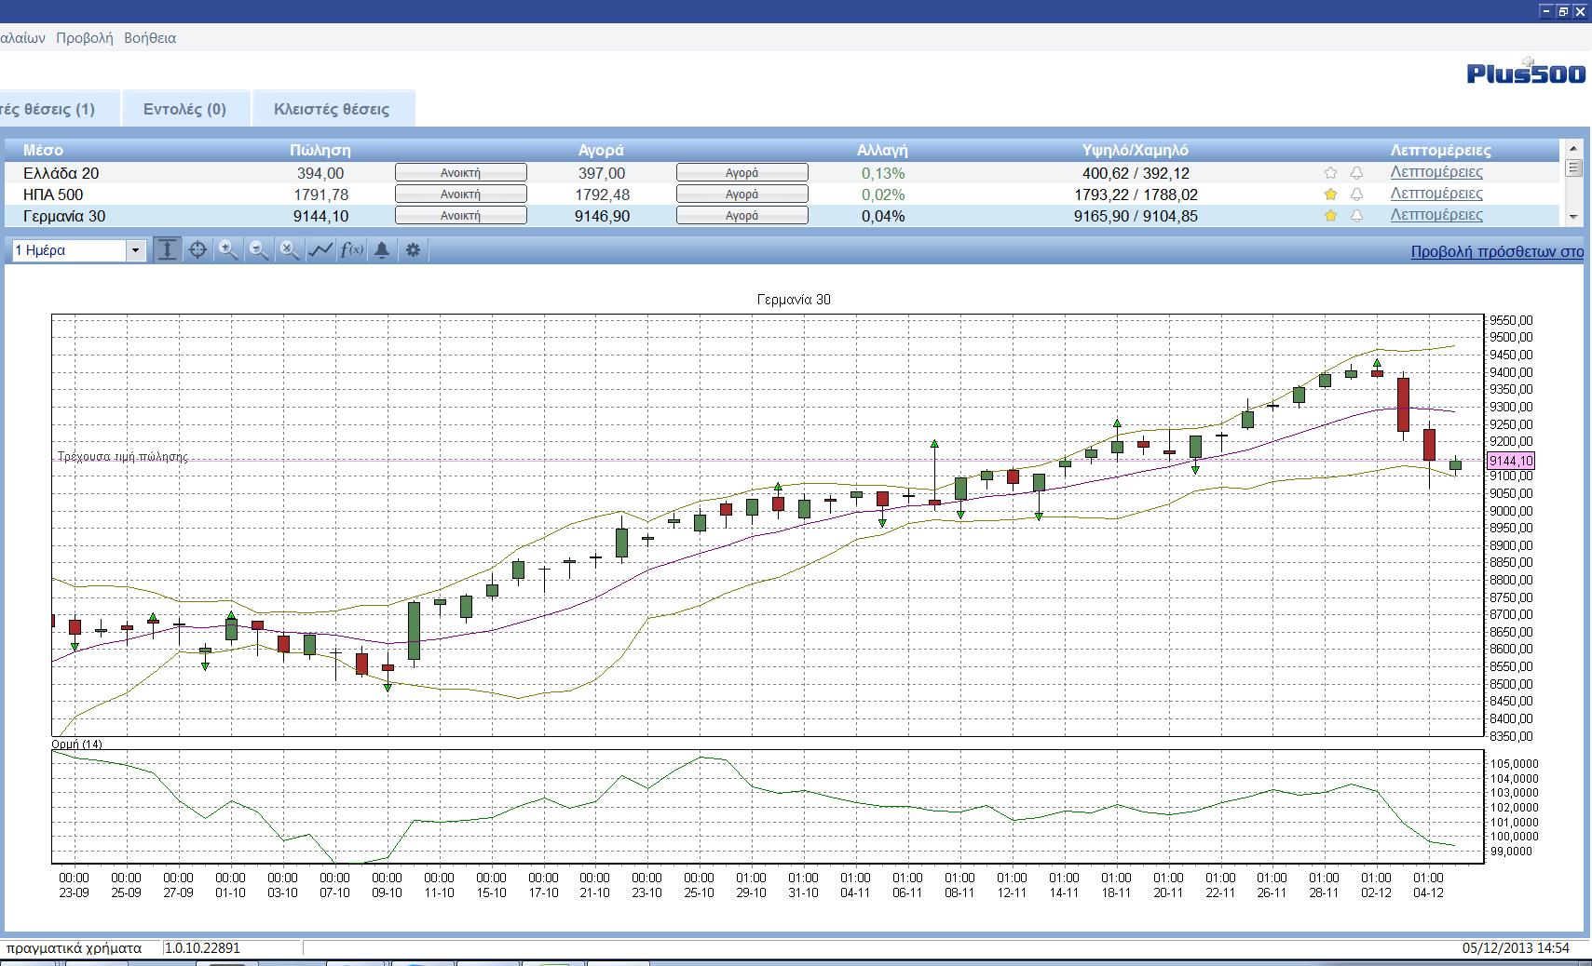Click the πραγματικά χρήματα status label
This screenshot has height=966, width=1592.
(x=75, y=948)
